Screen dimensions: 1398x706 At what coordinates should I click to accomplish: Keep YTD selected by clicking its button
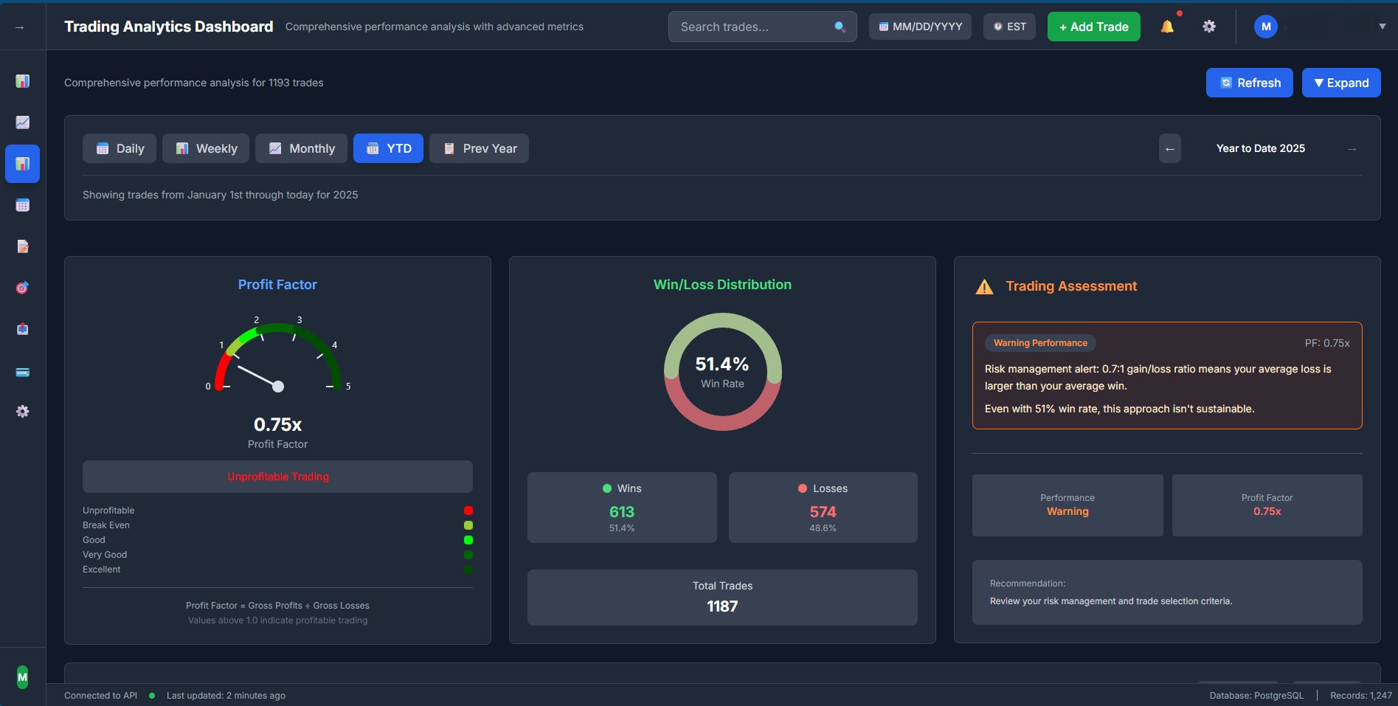point(388,148)
